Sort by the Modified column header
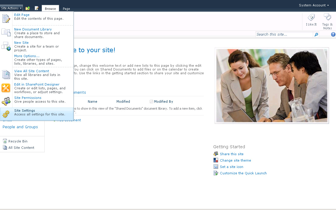Image resolution: width=336 pixels, height=210 pixels. pyautogui.click(x=123, y=102)
